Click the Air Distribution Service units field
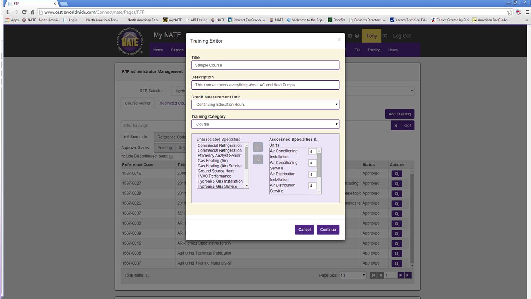Screen dimensions: 531x299 pyautogui.click(x=312, y=186)
